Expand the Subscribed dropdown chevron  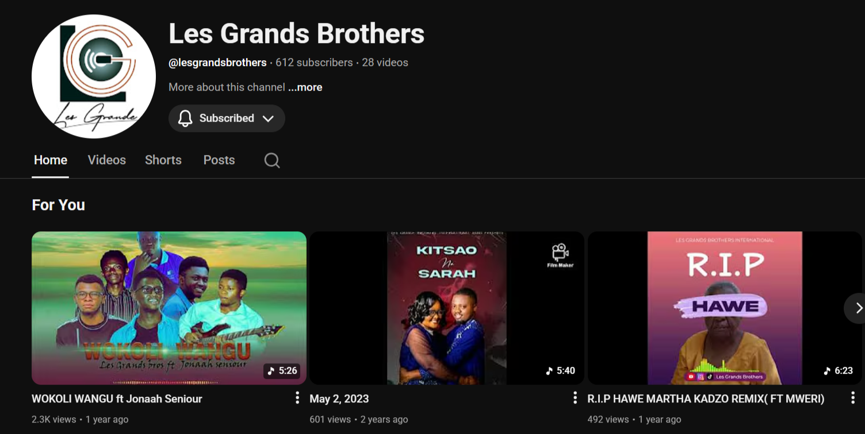(268, 118)
